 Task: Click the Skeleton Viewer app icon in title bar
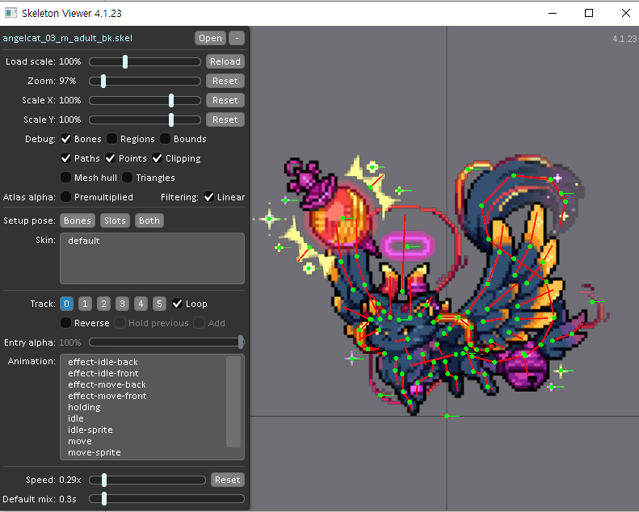coord(11,13)
